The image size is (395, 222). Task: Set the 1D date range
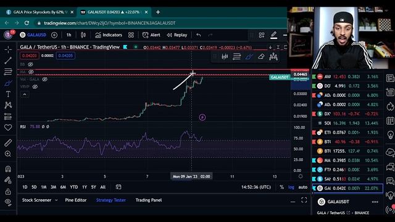pos(25,187)
